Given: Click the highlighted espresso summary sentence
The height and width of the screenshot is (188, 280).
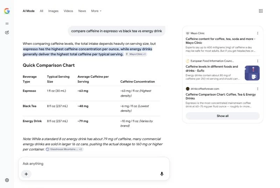Looking at the screenshot, I should (87, 51).
